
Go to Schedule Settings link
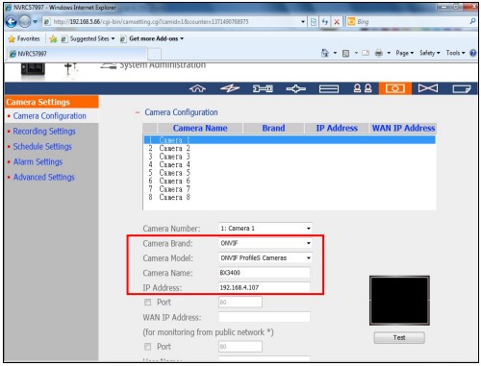[42, 147]
